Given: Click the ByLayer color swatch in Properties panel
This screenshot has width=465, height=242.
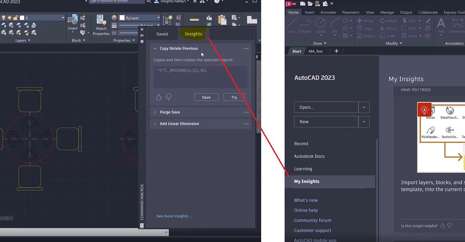Looking at the screenshot, I should [123, 17].
